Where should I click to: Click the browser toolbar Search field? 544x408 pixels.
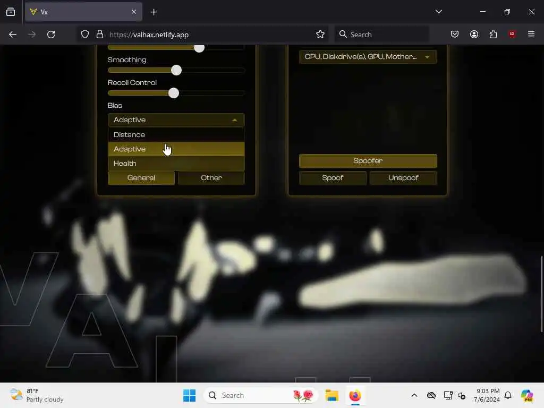381,35
